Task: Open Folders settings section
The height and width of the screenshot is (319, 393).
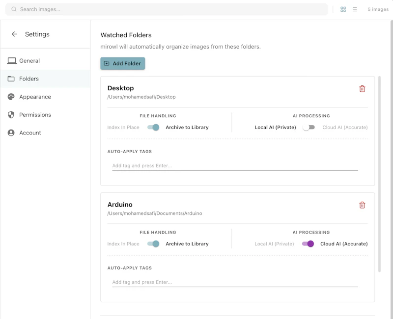Action: pyautogui.click(x=45, y=79)
